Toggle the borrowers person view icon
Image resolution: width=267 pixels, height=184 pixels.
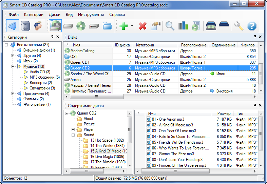[x=38, y=26]
